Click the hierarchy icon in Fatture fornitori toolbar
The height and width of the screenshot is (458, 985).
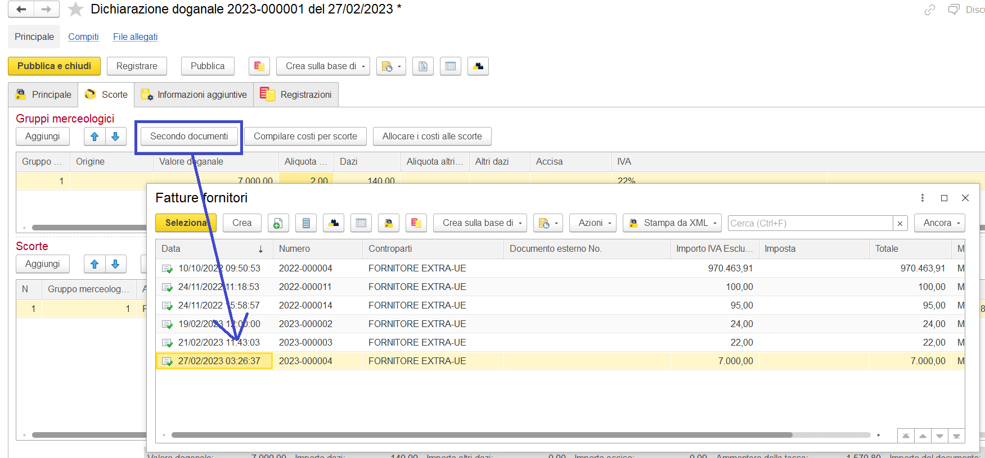(x=334, y=223)
